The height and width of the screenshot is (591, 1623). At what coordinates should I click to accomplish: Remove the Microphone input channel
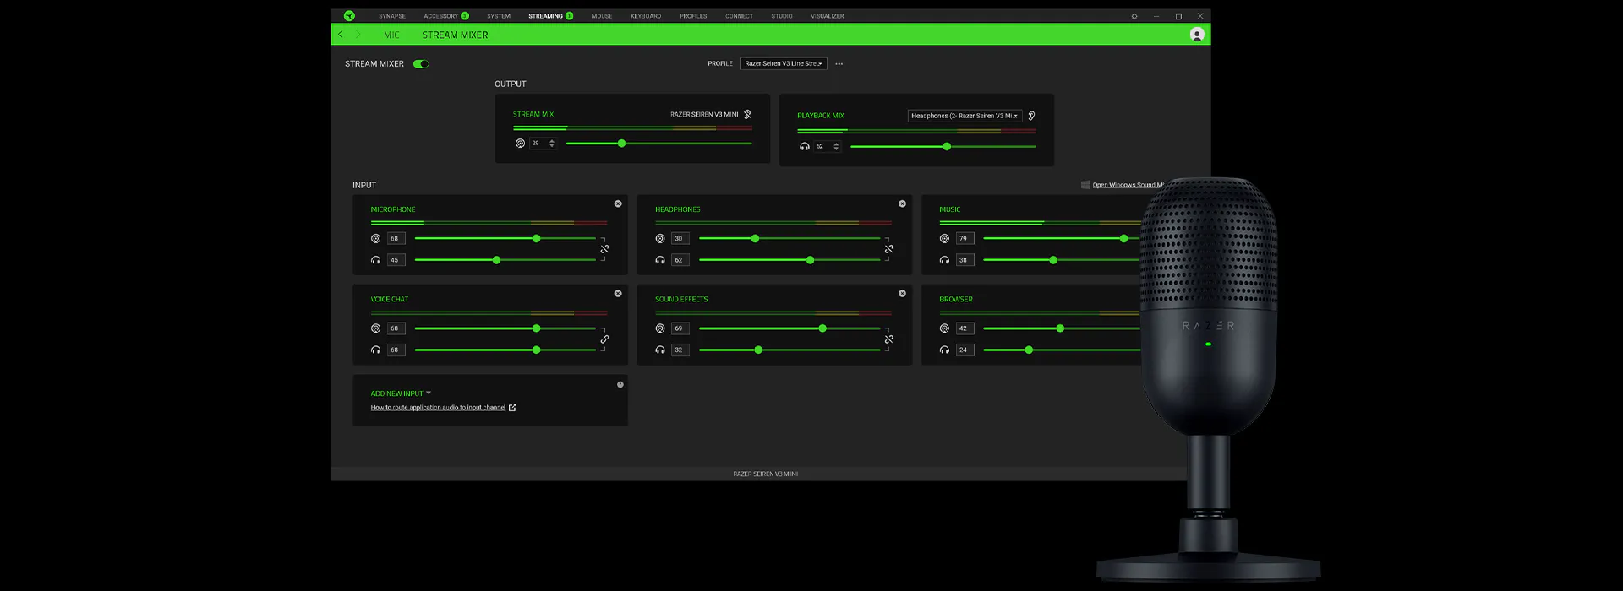[618, 203]
